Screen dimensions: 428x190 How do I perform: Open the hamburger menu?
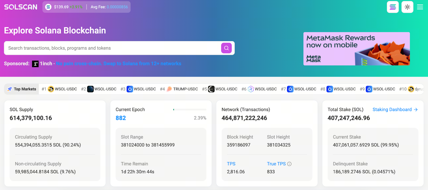(420, 7)
